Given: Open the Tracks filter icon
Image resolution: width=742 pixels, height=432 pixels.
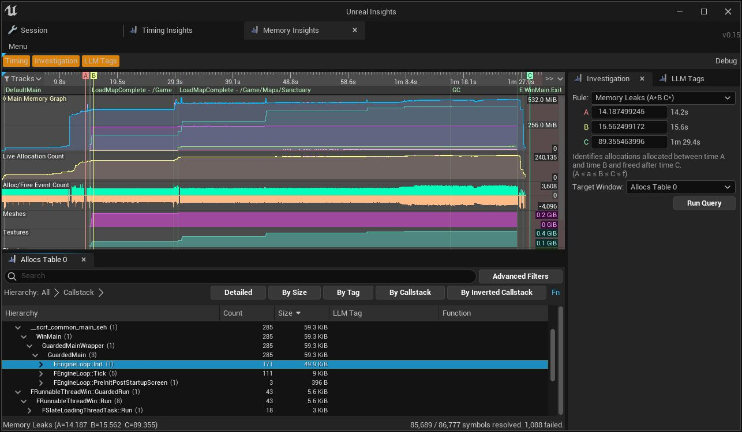Looking at the screenshot, I should click(6, 78).
